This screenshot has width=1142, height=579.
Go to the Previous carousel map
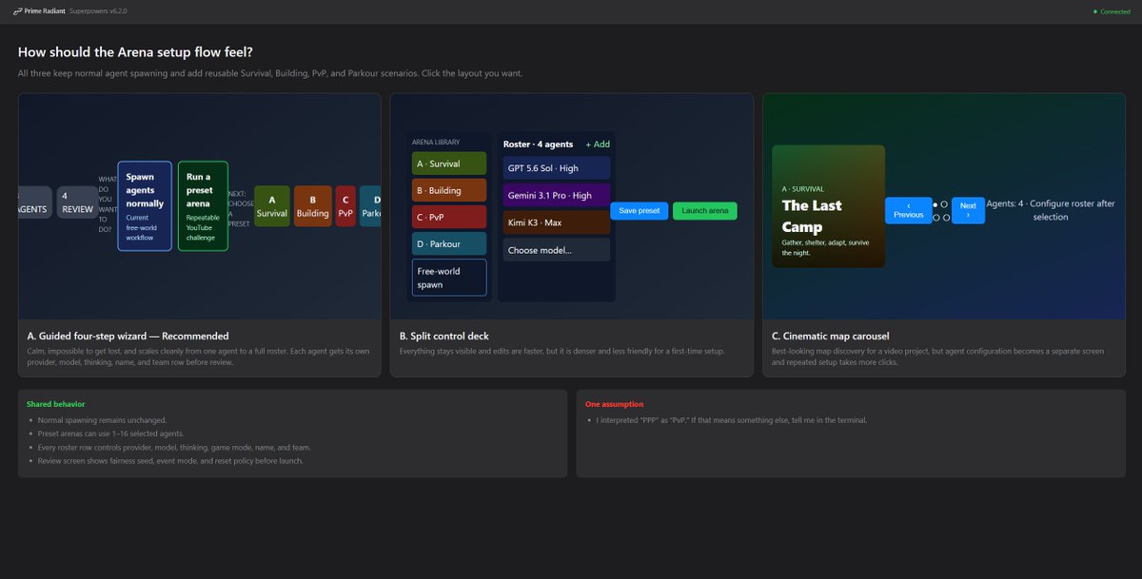pos(908,210)
